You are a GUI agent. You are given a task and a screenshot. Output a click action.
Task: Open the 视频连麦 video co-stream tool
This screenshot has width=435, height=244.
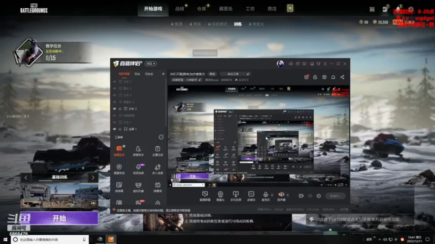click(138, 169)
